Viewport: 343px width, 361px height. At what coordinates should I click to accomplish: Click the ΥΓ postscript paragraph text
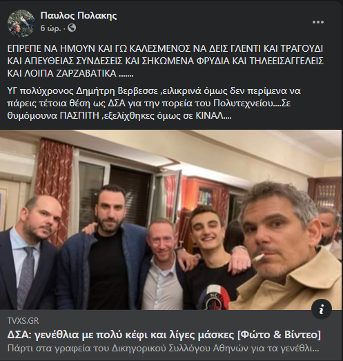pos(154,104)
